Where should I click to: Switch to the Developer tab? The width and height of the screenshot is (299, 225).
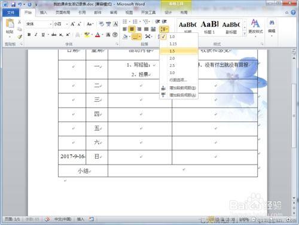tap(148, 13)
